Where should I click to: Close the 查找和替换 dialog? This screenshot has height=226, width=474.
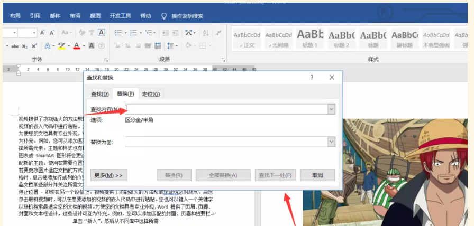click(x=332, y=78)
